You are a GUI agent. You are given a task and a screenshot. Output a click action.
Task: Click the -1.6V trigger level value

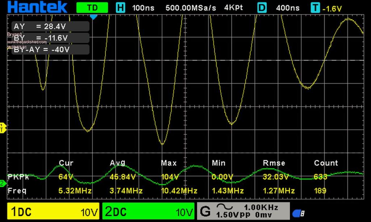pyautogui.click(x=332, y=8)
